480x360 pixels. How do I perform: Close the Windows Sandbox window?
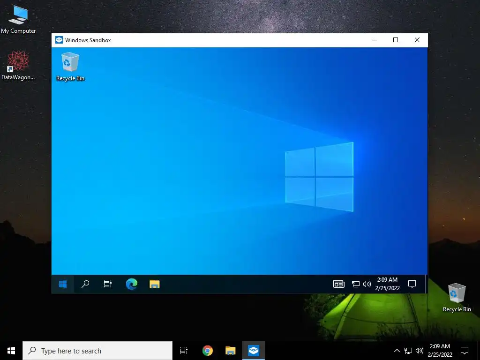pos(417,40)
